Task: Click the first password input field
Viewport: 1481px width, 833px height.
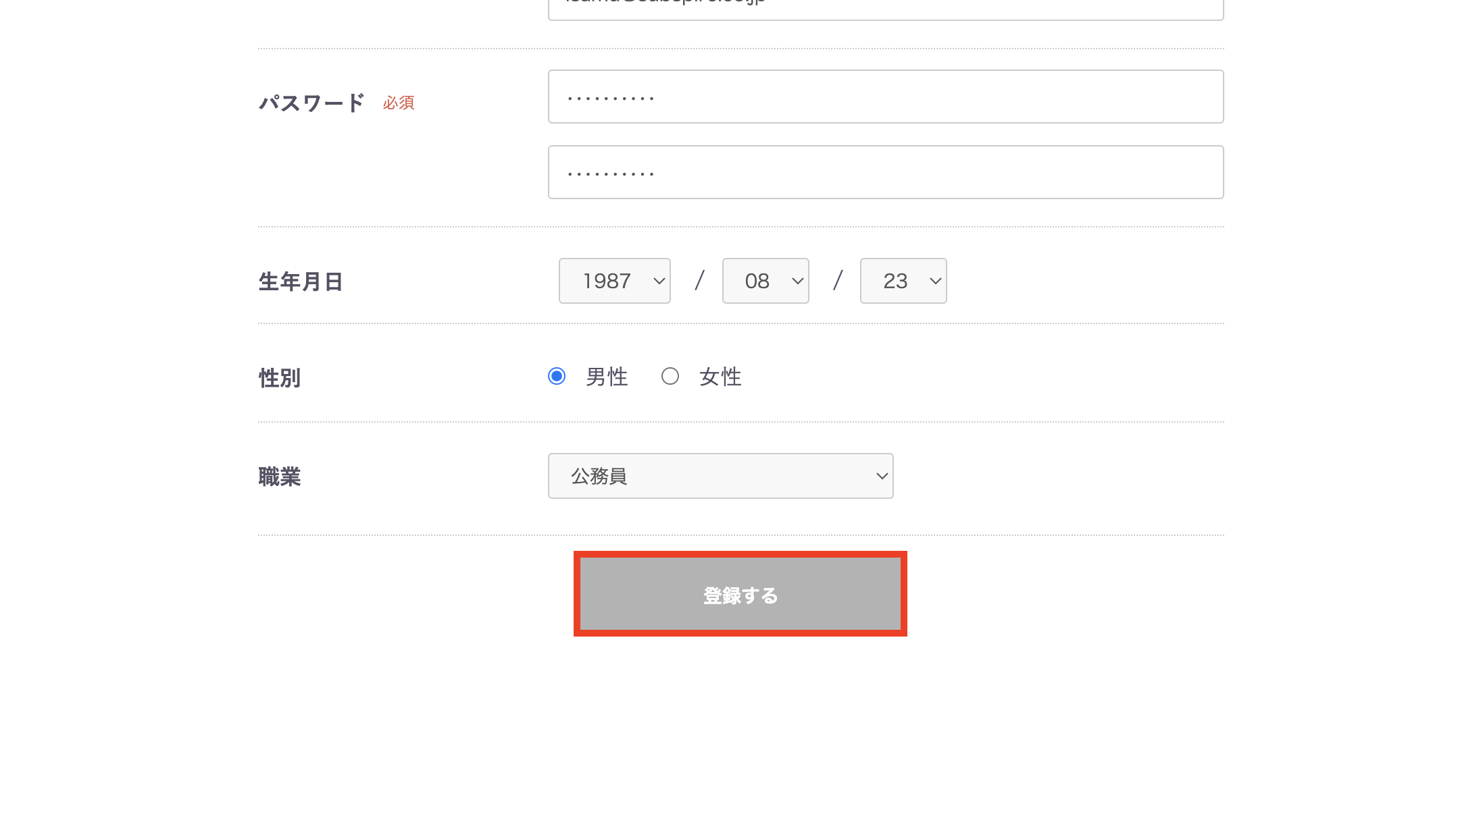Action: pos(885,97)
